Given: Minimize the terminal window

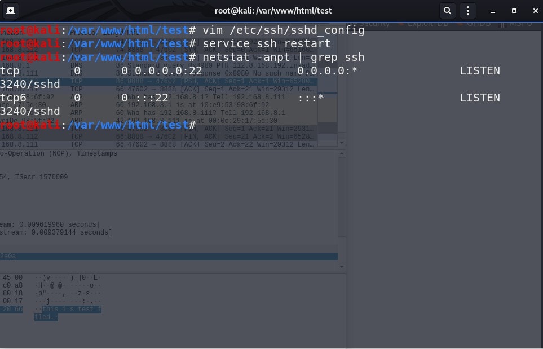Looking at the screenshot, I should coord(493,11).
